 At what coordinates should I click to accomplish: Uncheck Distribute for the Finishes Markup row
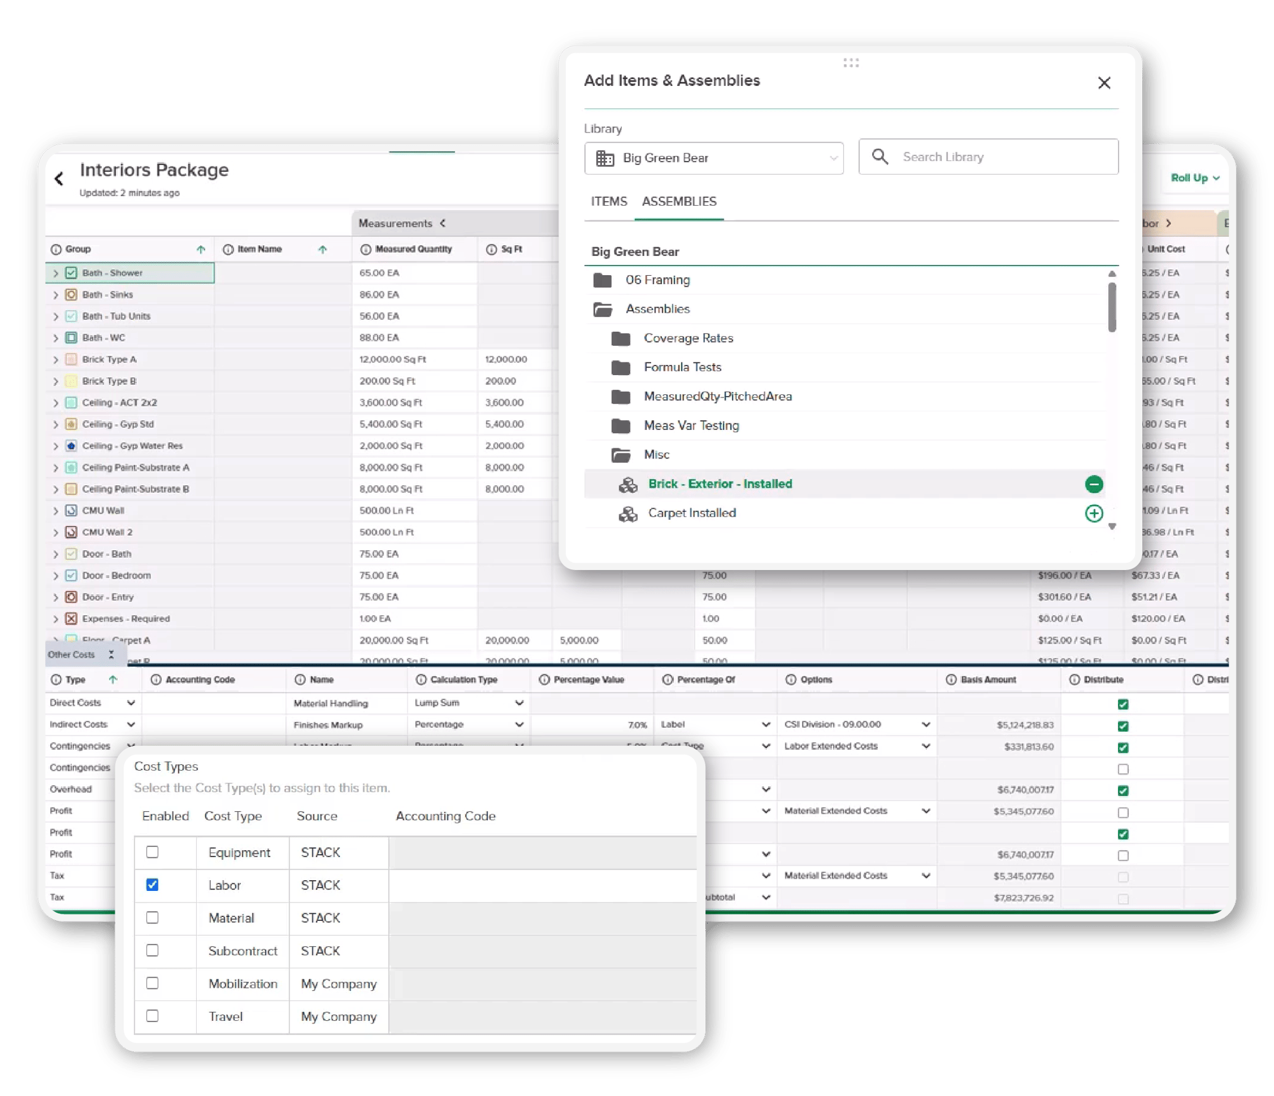coord(1122,725)
